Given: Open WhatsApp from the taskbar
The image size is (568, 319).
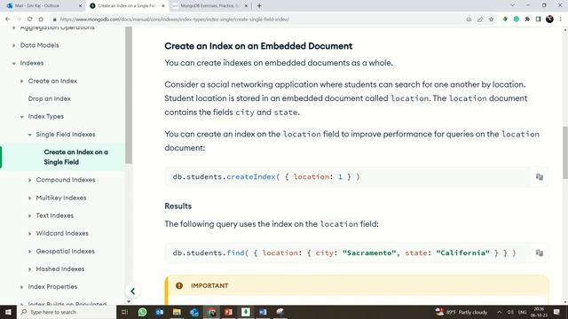Looking at the screenshot, I should pyautogui.click(x=142, y=312).
